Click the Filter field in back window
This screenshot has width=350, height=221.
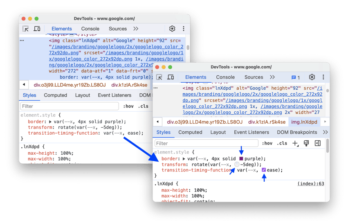70,106
